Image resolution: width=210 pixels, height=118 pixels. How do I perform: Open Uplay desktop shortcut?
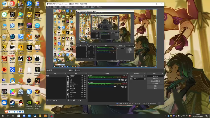29,93
